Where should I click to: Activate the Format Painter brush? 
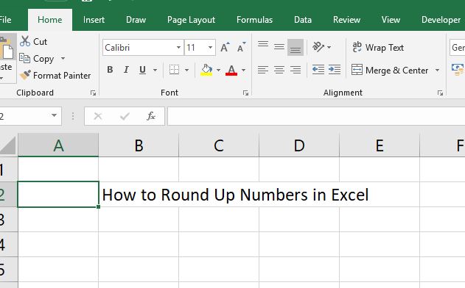click(25, 75)
